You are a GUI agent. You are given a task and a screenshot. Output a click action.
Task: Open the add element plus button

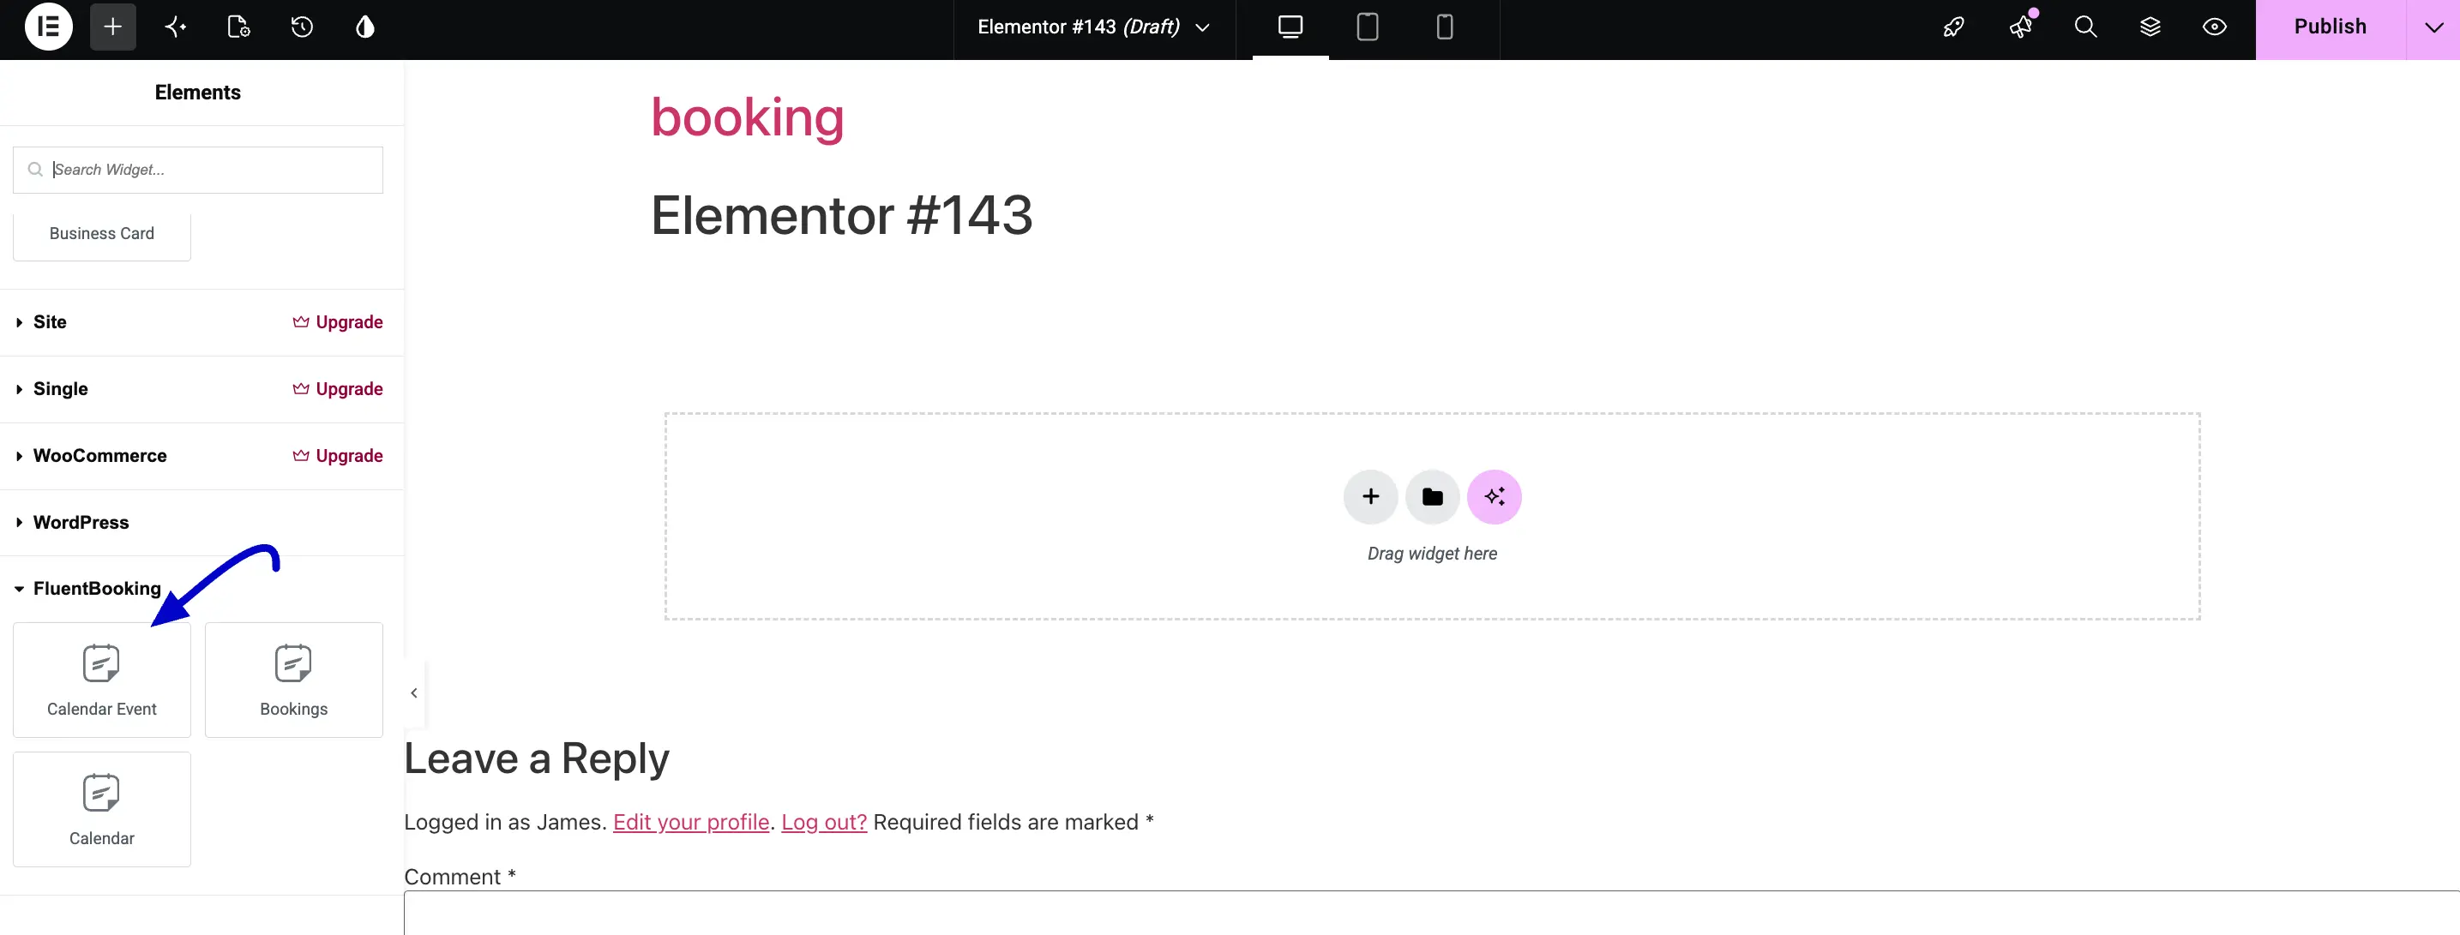pos(112,27)
